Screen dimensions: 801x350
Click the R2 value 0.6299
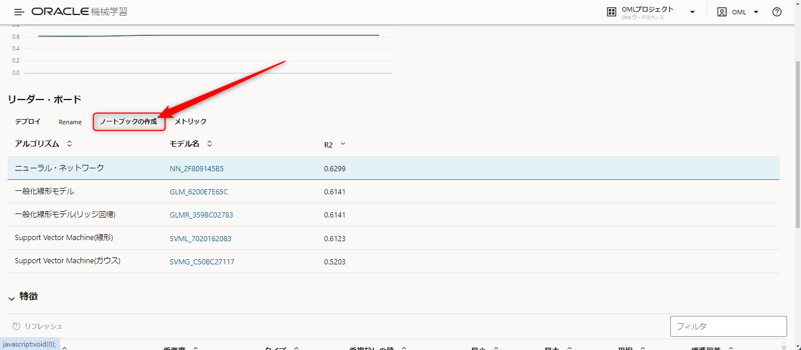335,169
